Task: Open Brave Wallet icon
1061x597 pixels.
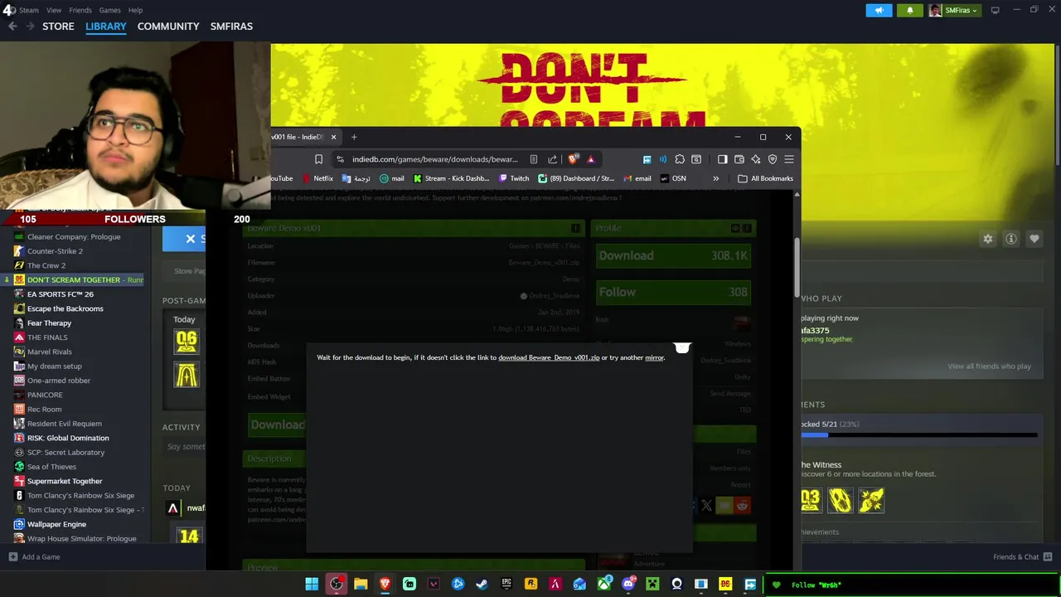Action: click(739, 159)
